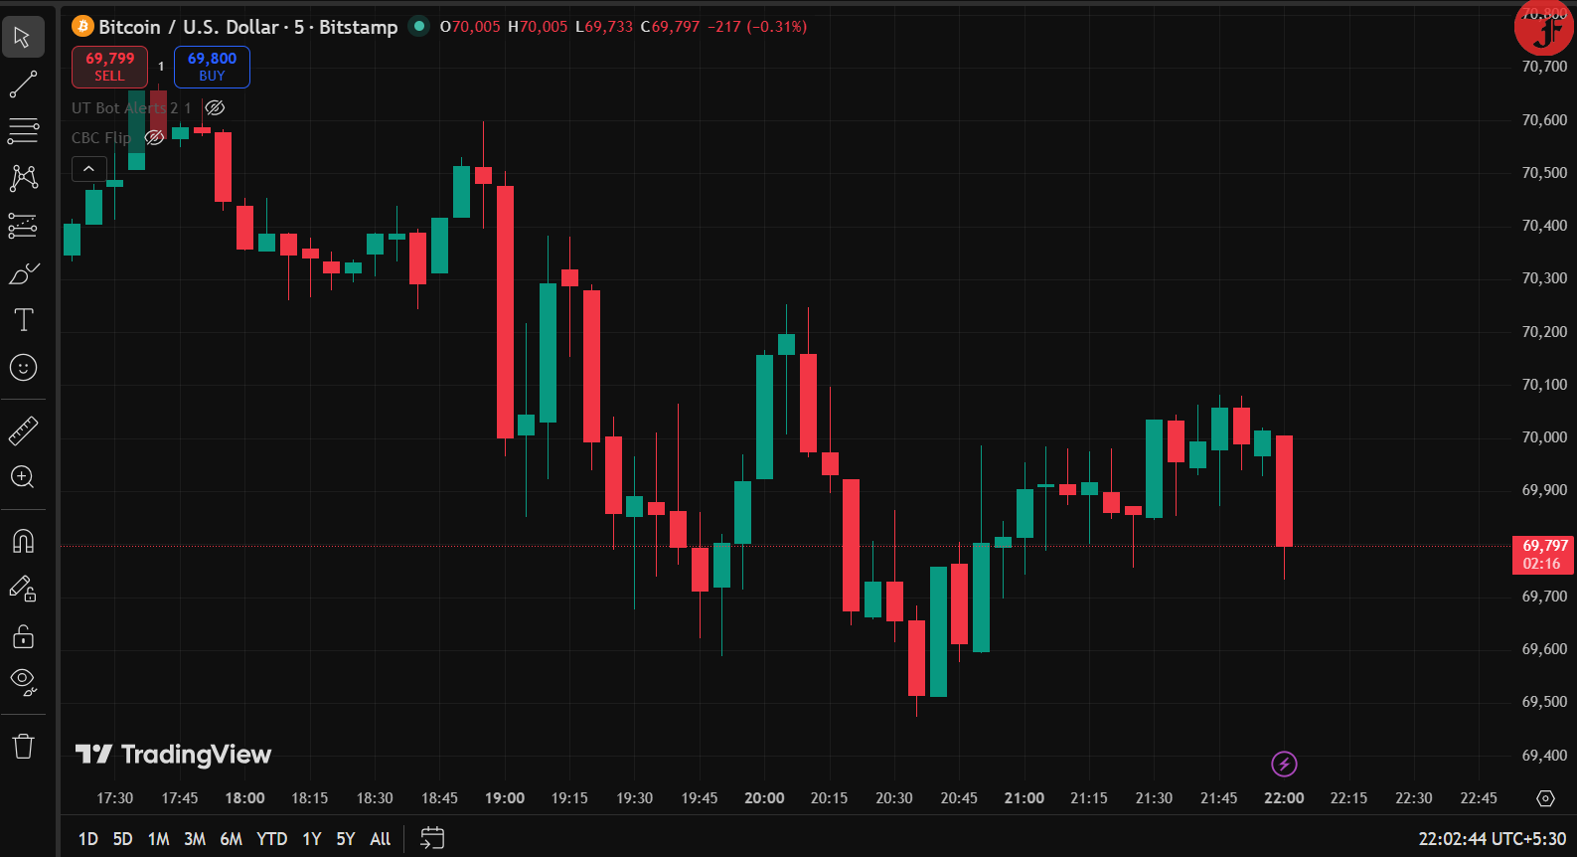Toggle lock all drawing tools
The image size is (1577, 857).
23,636
